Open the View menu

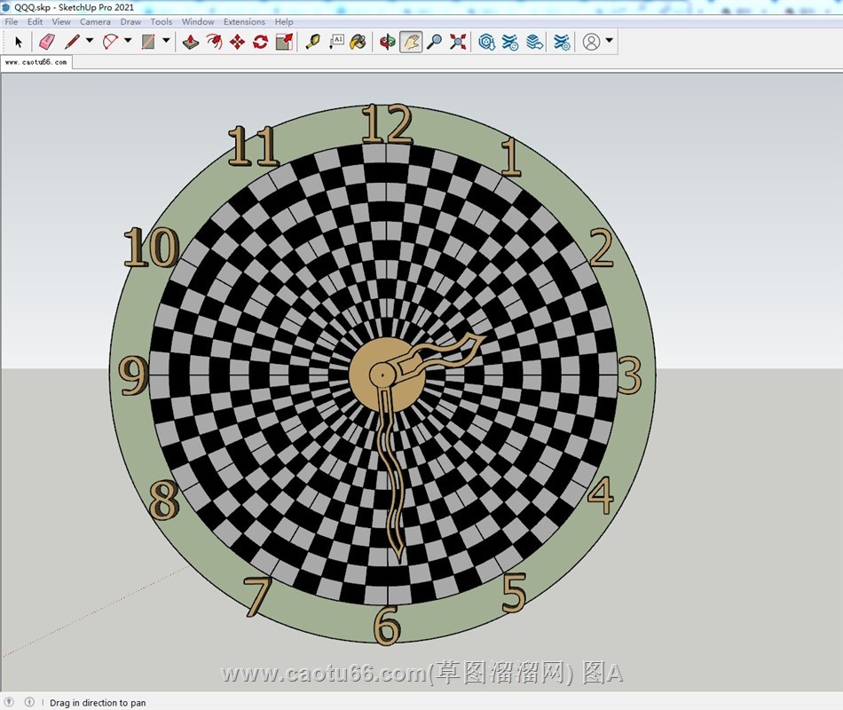click(61, 21)
